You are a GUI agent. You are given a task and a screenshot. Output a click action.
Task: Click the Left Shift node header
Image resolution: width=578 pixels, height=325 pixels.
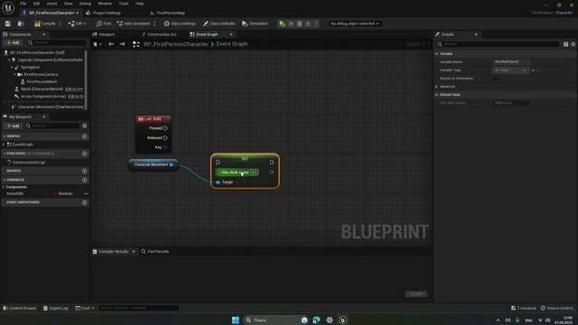[x=153, y=119]
